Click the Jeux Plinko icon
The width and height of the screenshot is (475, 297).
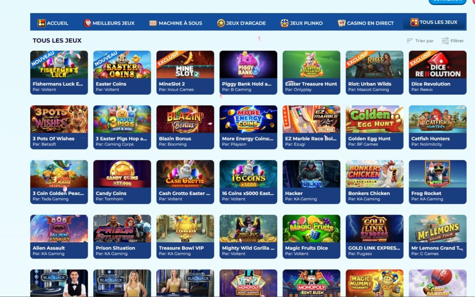click(x=284, y=23)
